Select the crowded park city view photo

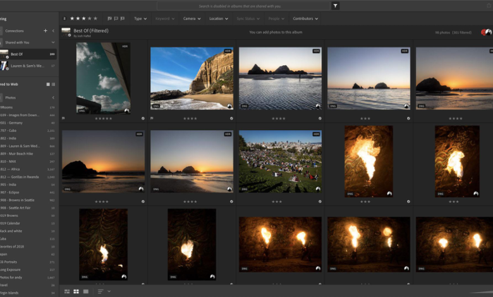click(279, 161)
